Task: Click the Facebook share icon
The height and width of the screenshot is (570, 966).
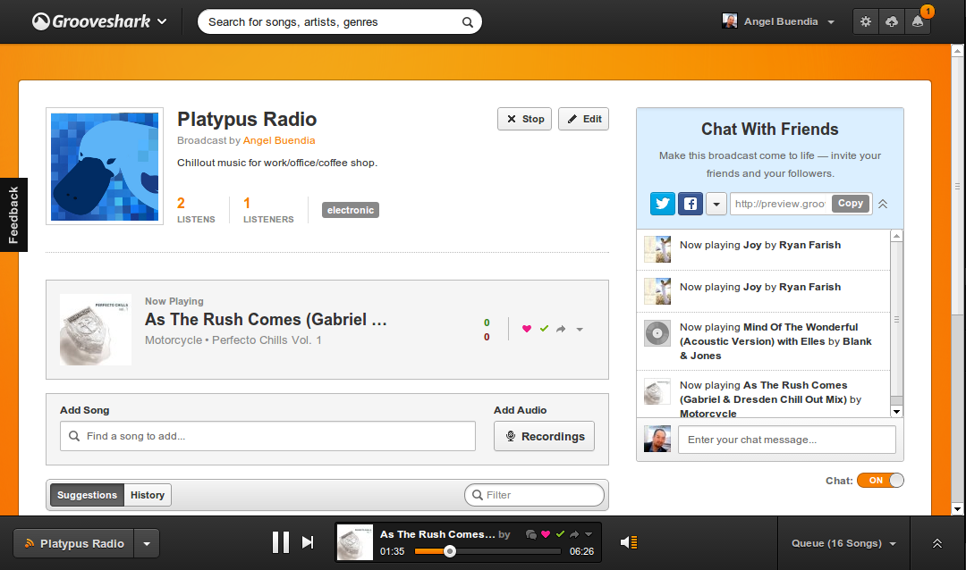Action: tap(690, 204)
